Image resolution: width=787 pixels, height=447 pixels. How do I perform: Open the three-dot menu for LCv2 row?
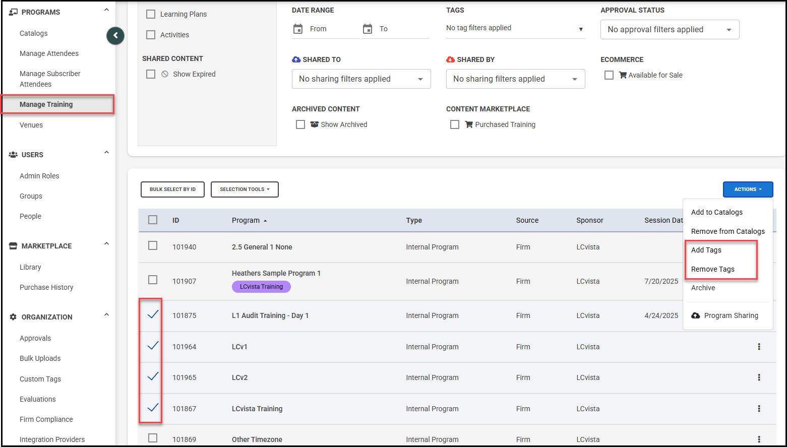759,377
